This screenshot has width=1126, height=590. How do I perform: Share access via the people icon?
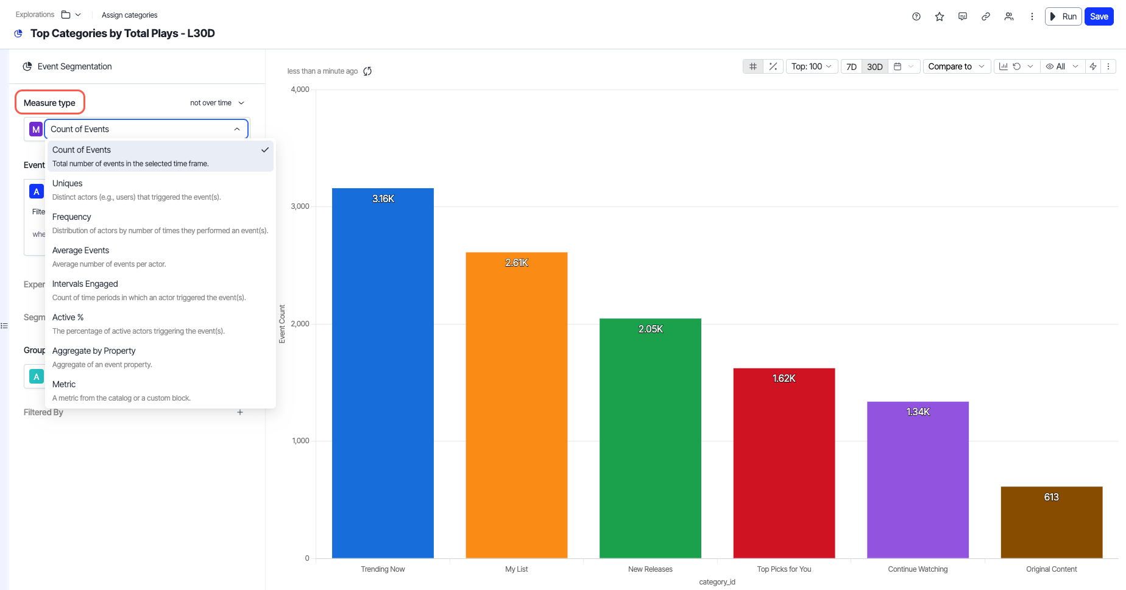coord(1008,16)
